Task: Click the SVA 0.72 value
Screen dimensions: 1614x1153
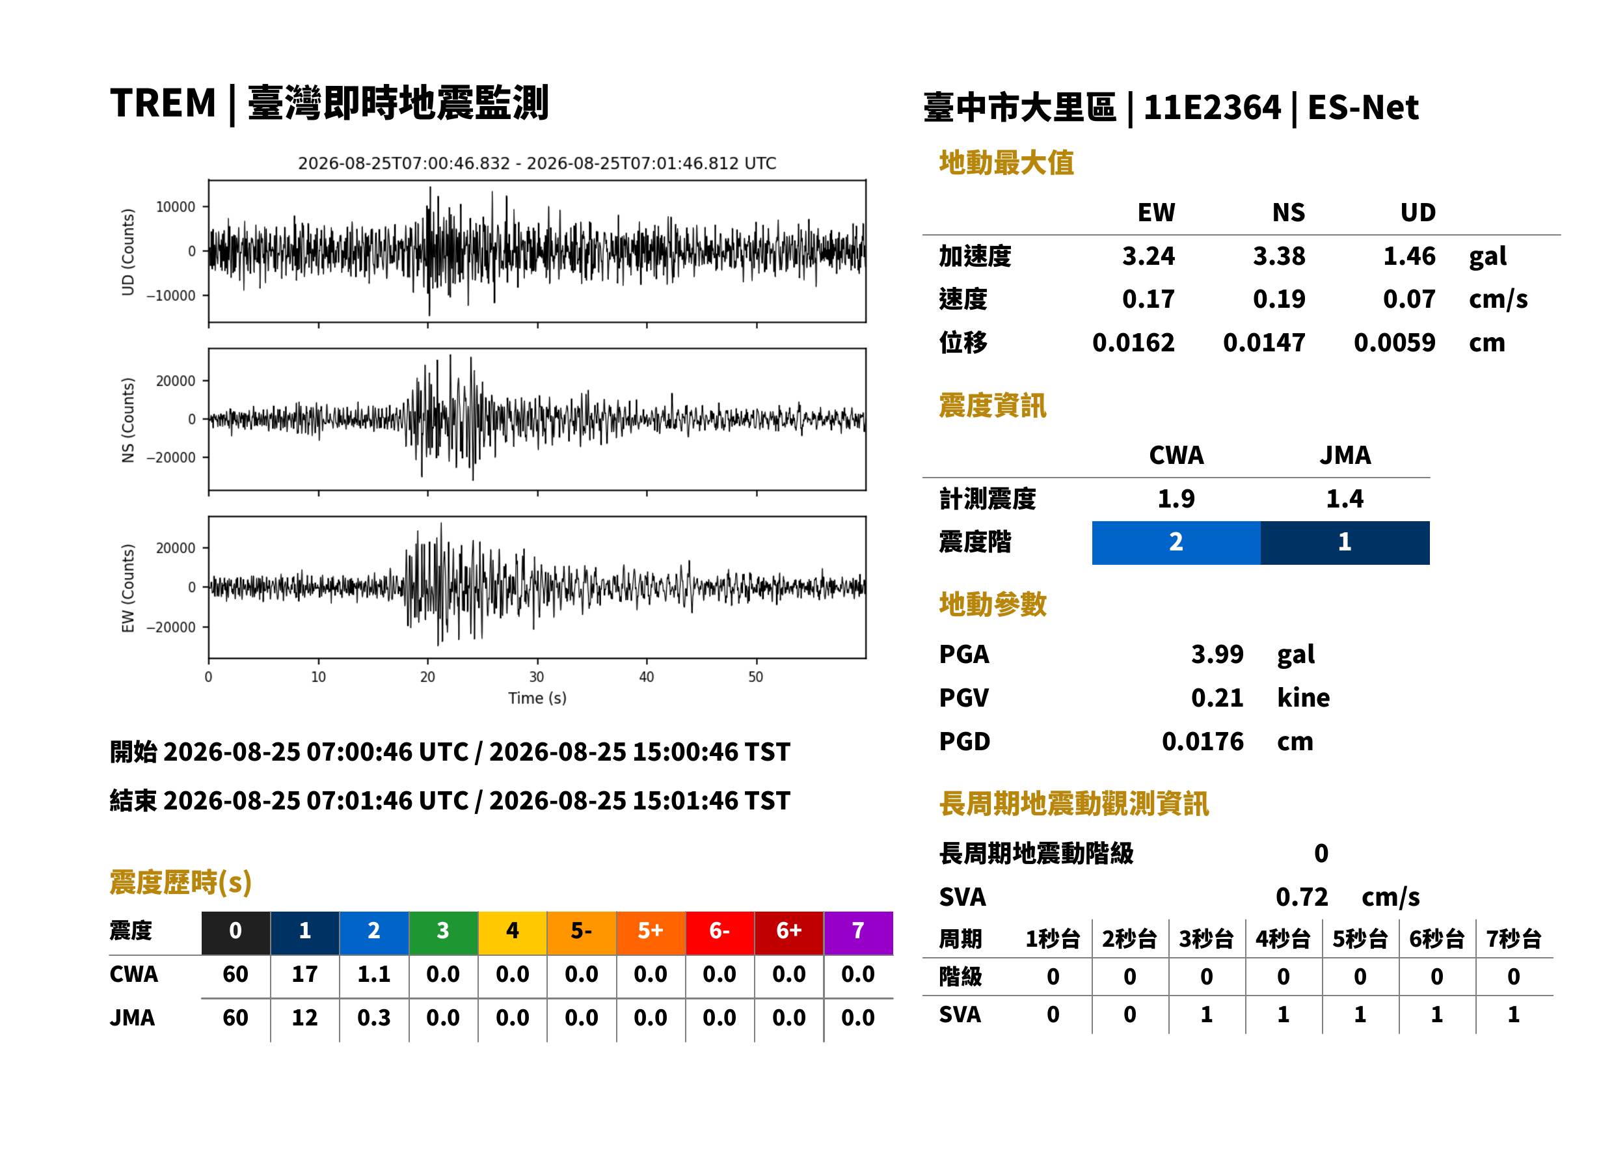Action: pos(1302,897)
